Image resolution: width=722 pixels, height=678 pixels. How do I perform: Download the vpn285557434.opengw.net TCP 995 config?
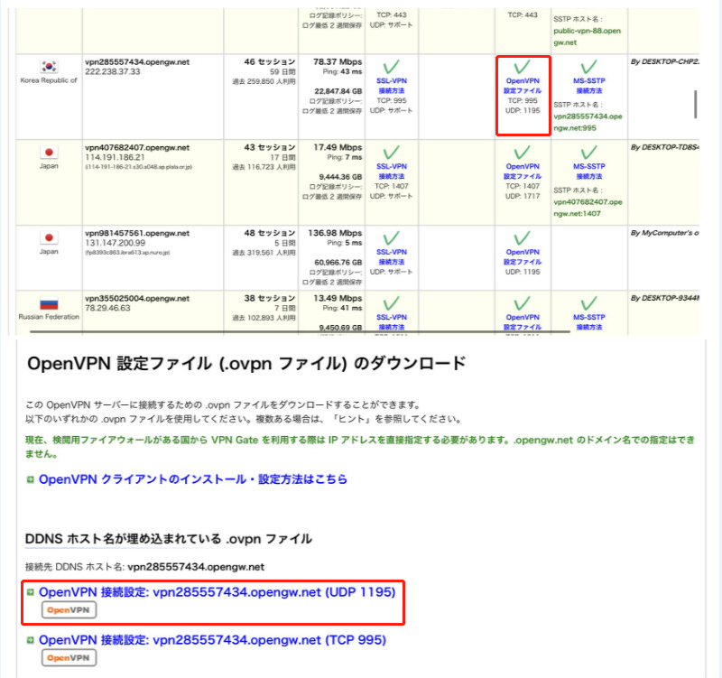[212, 640]
